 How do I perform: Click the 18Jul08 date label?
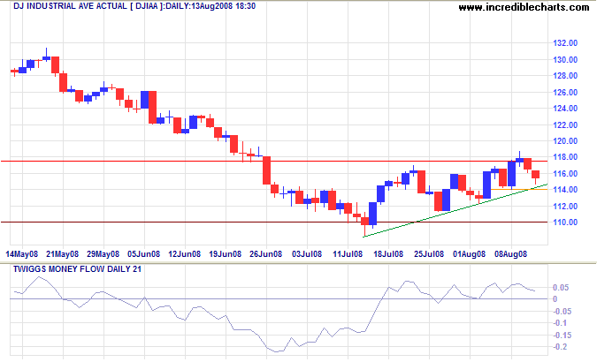388,254
